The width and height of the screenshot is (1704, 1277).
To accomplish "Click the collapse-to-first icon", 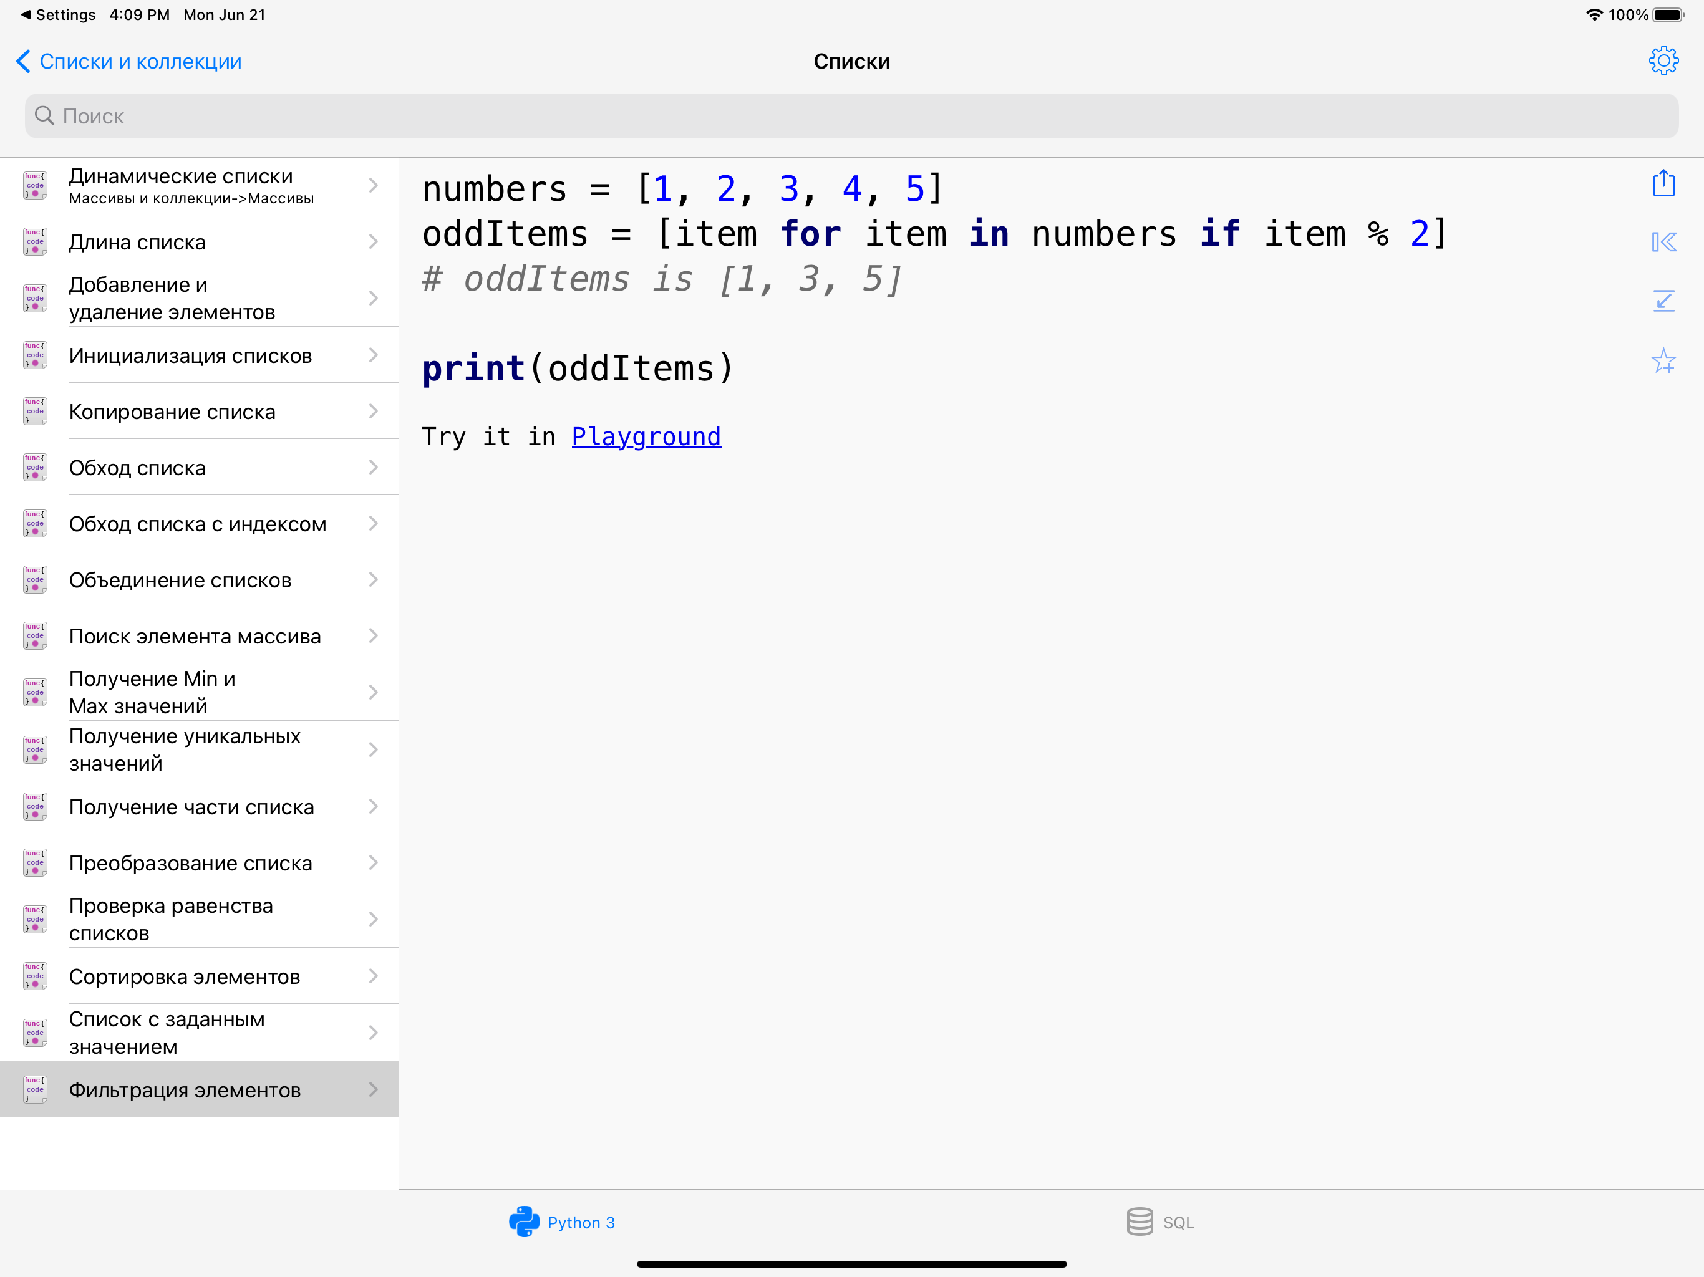I will pyautogui.click(x=1663, y=243).
